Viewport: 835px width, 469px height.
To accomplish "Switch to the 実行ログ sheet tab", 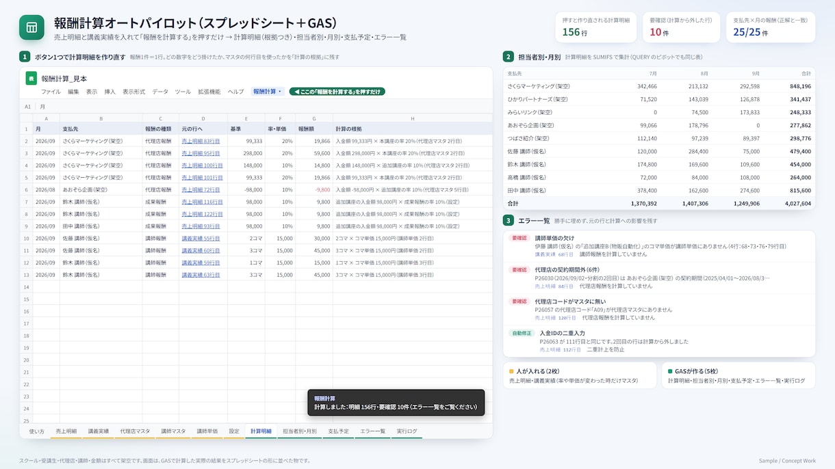I will 407,431.
